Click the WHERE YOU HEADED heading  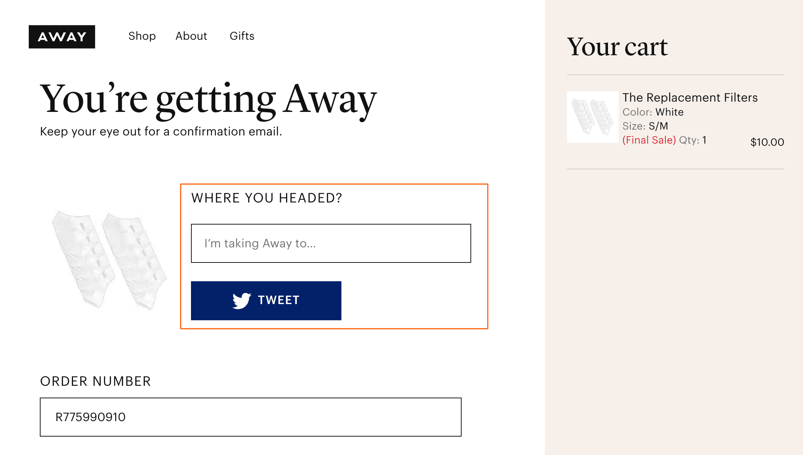point(266,198)
